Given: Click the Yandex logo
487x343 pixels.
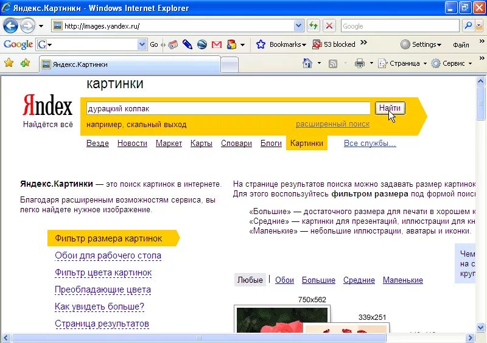Looking at the screenshot, I should (x=47, y=106).
